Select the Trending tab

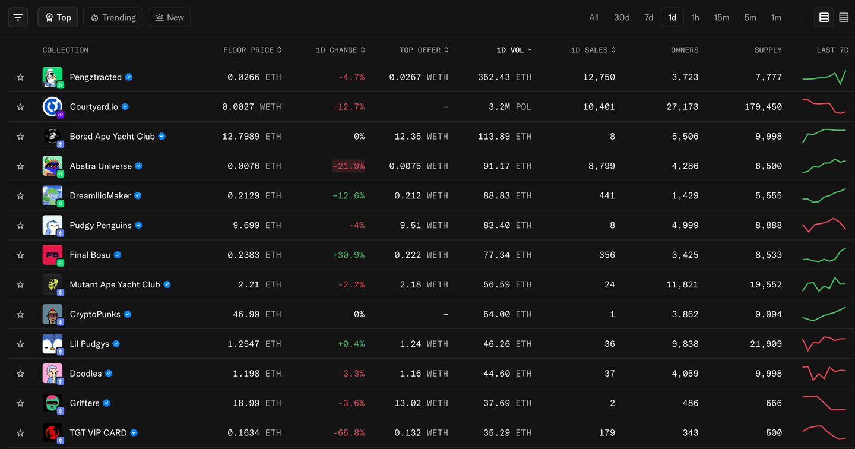[113, 17]
